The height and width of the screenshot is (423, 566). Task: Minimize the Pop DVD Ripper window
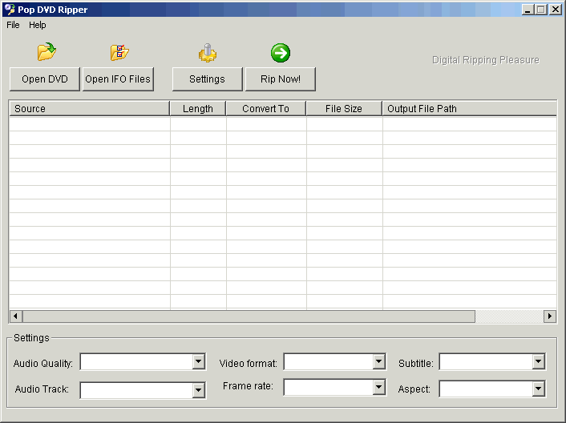click(x=528, y=10)
